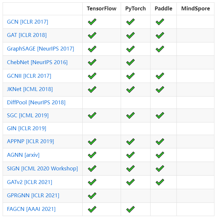
Task: Click the MindSpore column header
Action: coord(195,9)
